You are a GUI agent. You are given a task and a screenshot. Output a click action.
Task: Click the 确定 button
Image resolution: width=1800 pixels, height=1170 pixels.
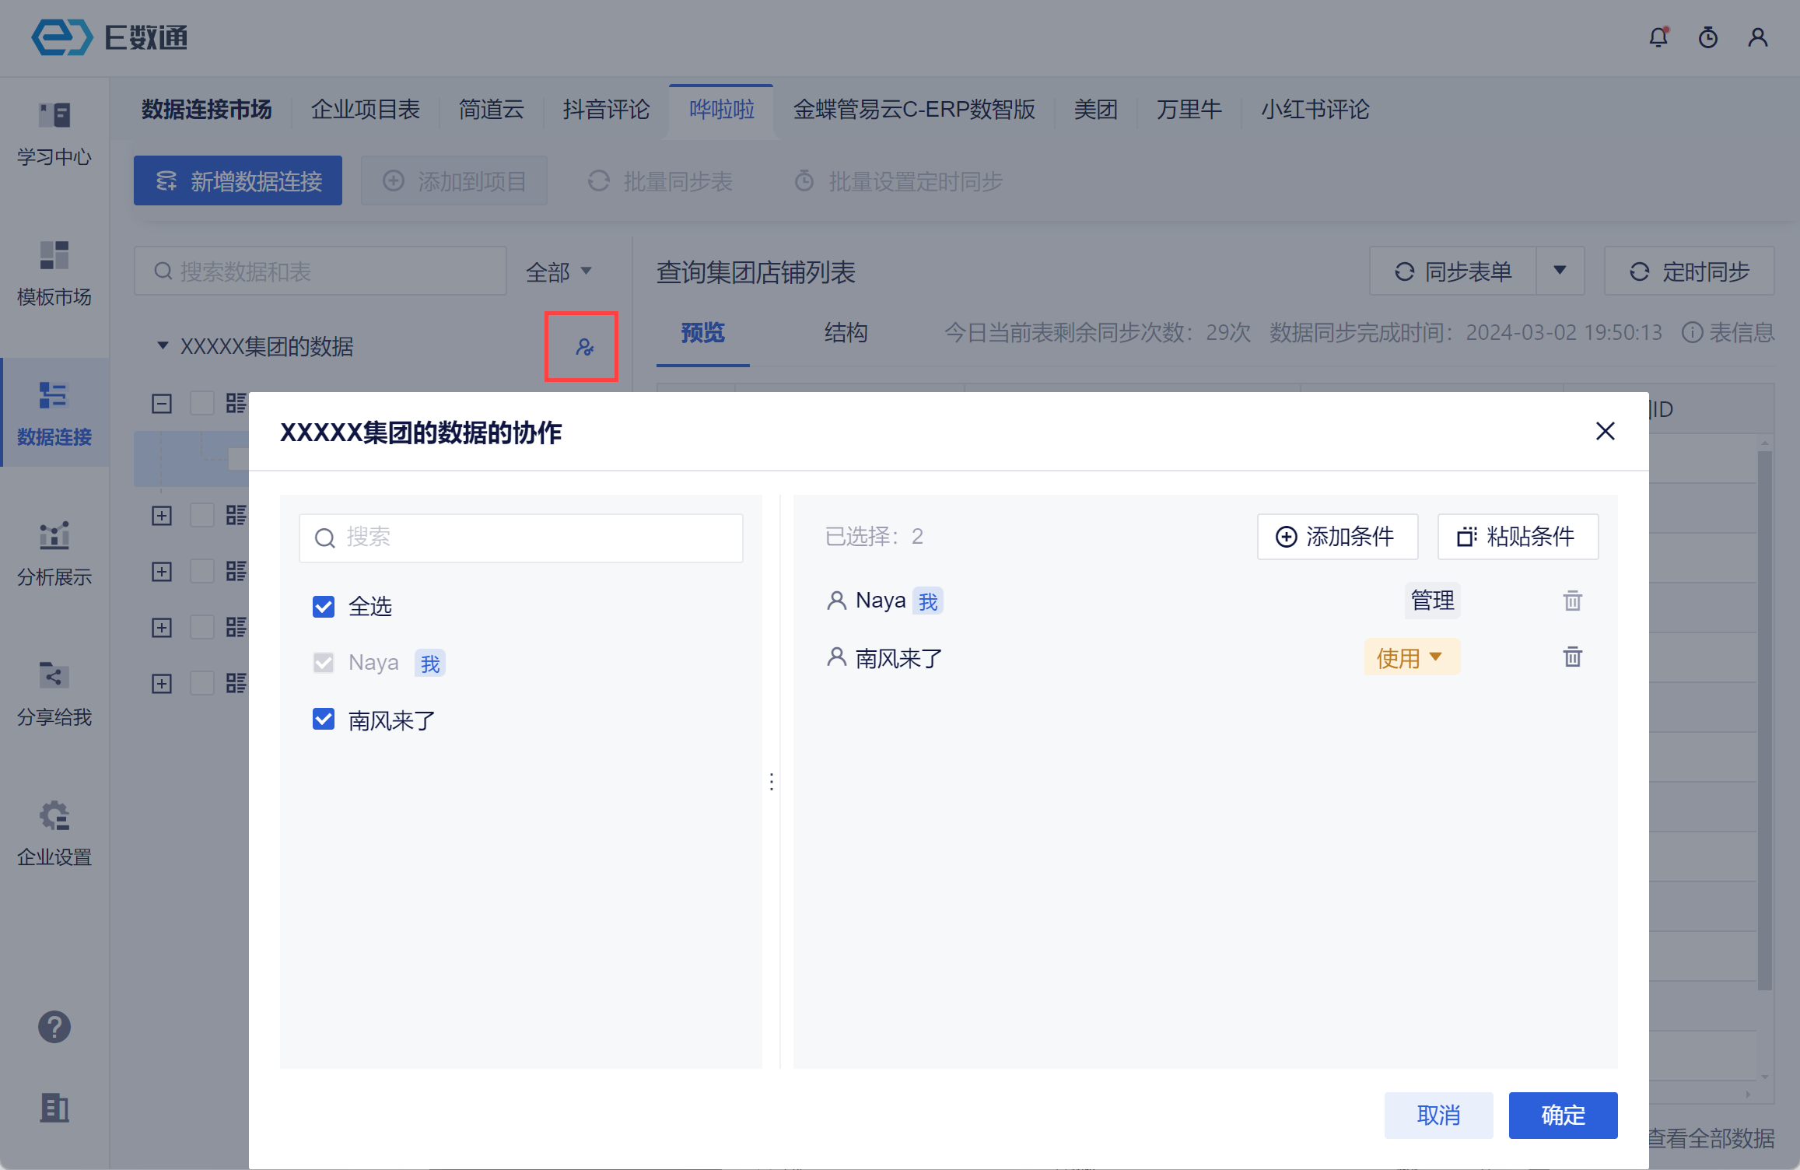[1562, 1115]
